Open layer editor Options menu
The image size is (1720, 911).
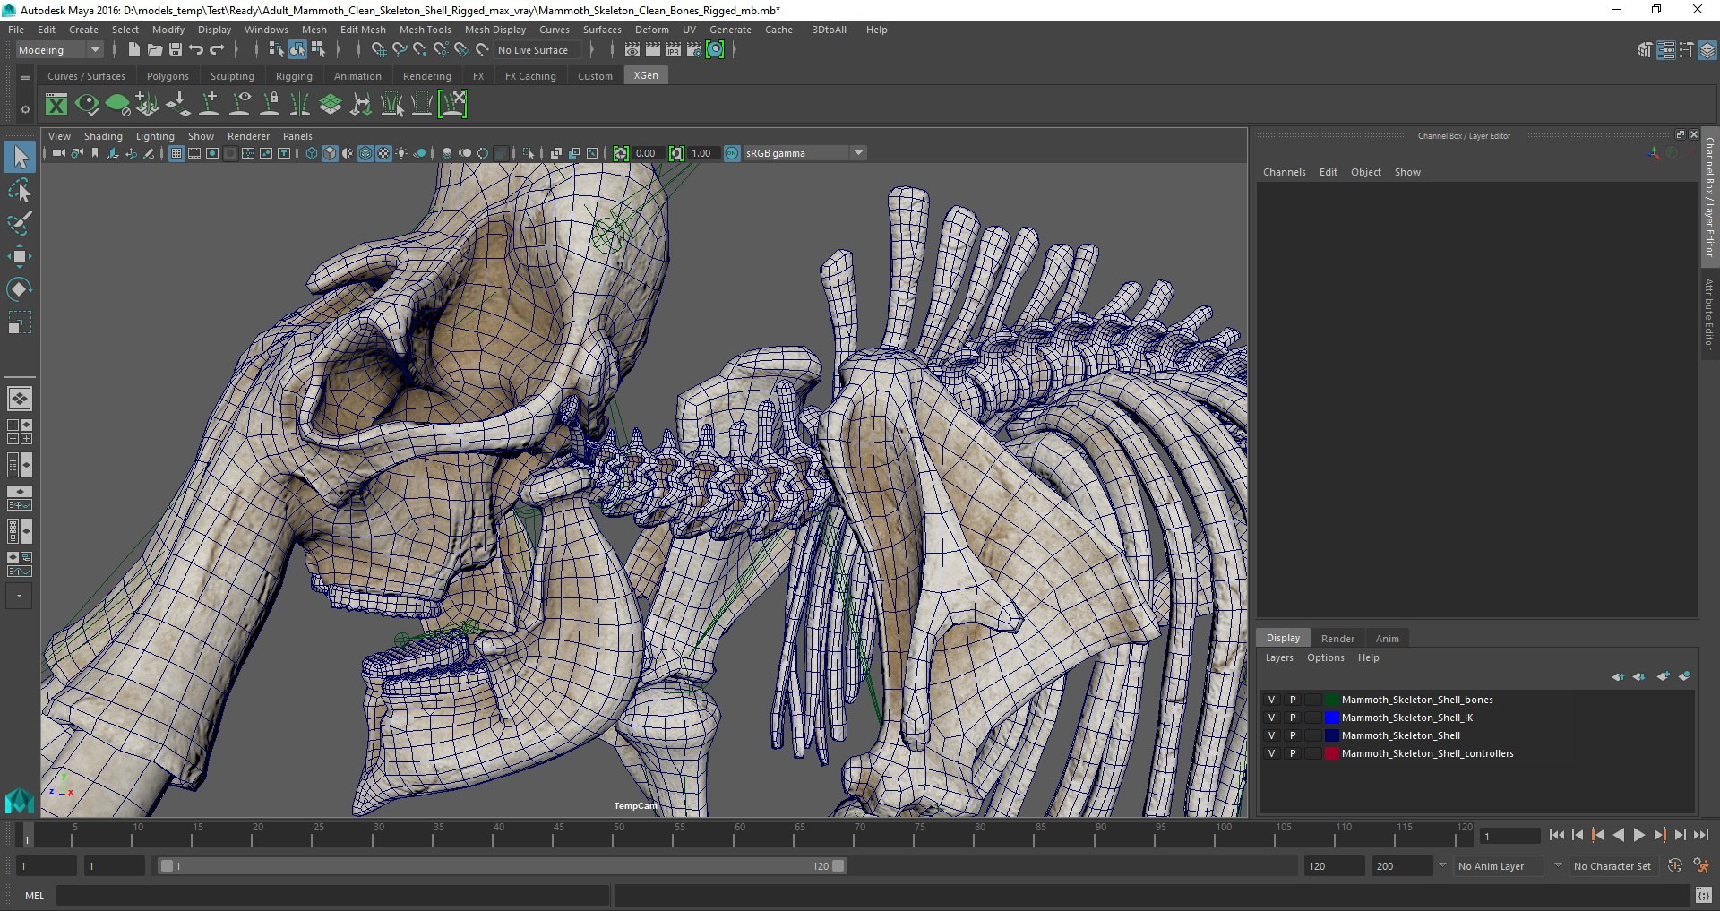tap(1325, 657)
